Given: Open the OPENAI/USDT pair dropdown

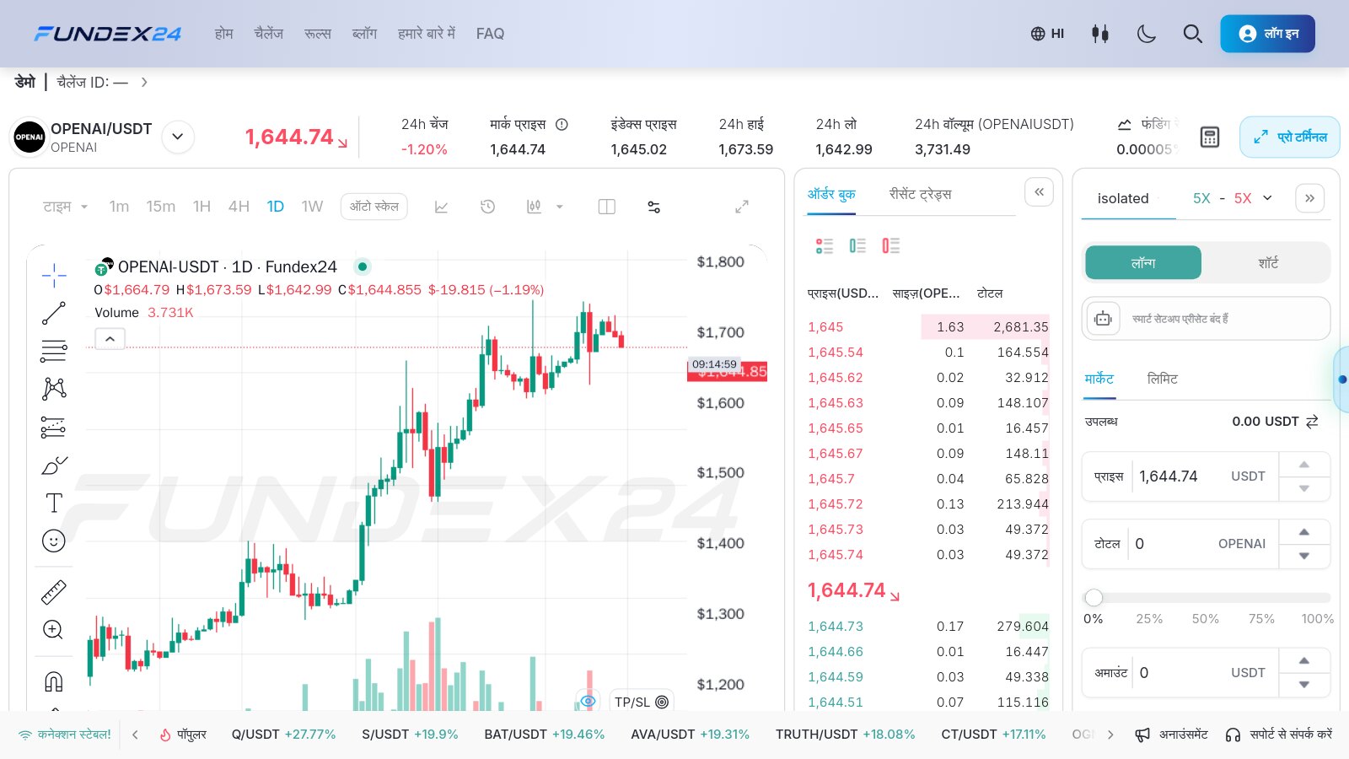Looking at the screenshot, I should (x=178, y=137).
